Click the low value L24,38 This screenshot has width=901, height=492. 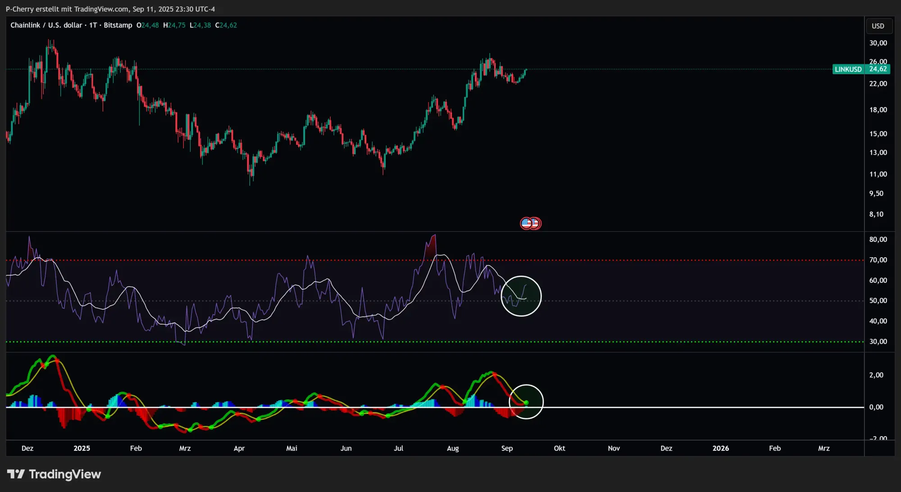pos(200,25)
